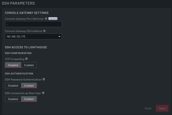Disable SSH Password Authentication
The width and height of the screenshot is (172, 115).
pos(13,86)
